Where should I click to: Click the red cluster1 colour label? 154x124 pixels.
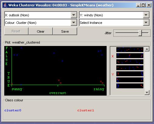pyautogui.click(x=86, y=110)
